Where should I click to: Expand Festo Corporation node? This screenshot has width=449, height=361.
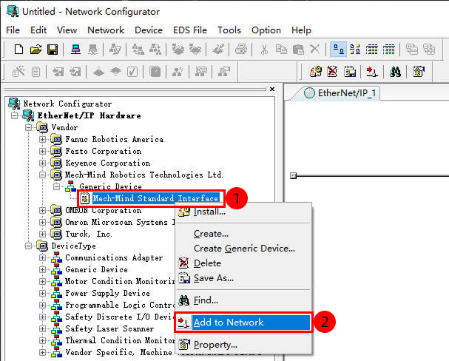(x=42, y=151)
